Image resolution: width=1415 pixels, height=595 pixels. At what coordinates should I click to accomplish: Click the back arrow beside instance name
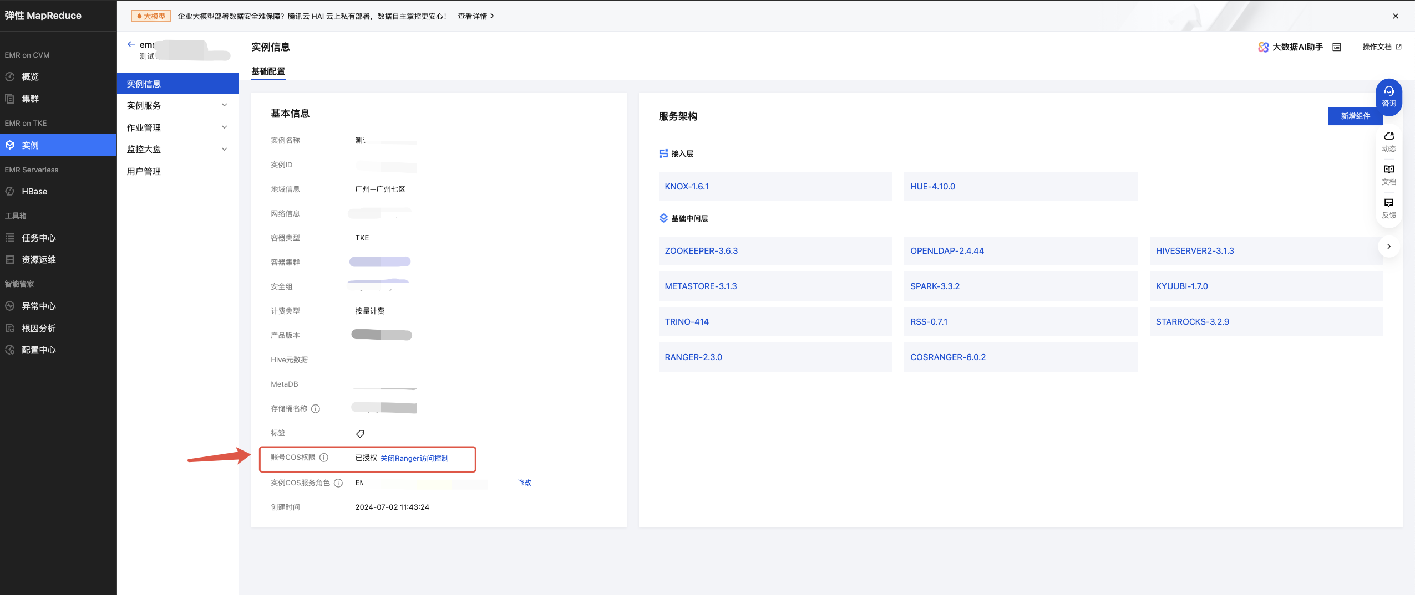click(x=131, y=44)
